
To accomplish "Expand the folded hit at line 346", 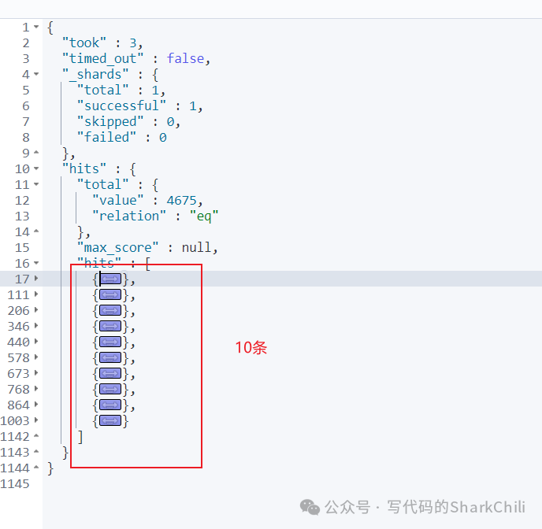I will [36, 326].
